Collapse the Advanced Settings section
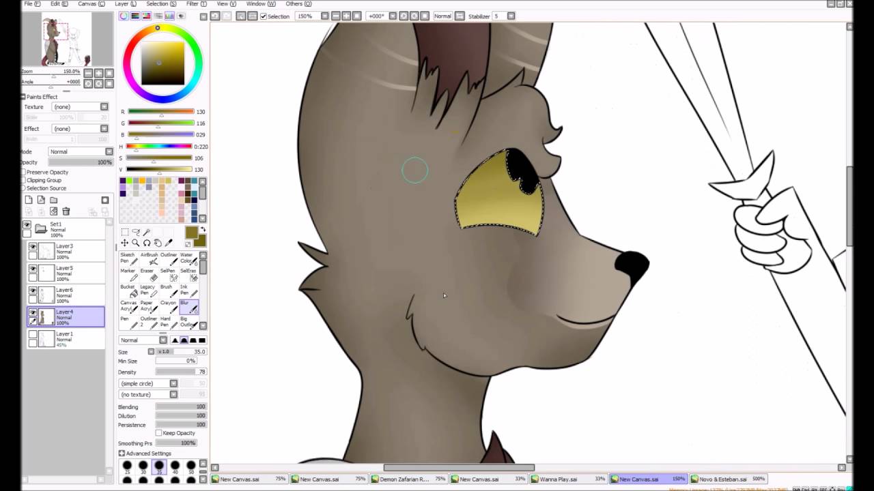The height and width of the screenshot is (491, 874). pos(122,453)
